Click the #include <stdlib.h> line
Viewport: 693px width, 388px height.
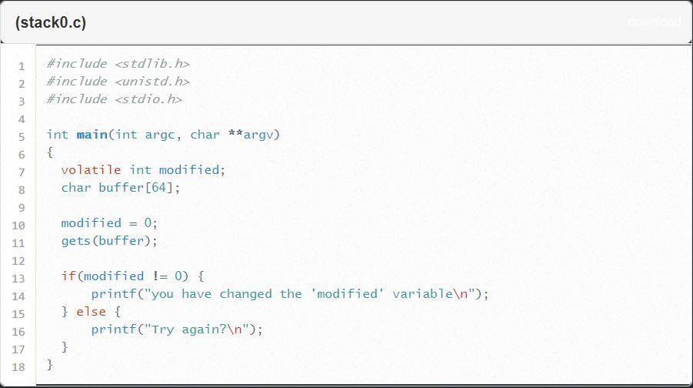[118, 64]
